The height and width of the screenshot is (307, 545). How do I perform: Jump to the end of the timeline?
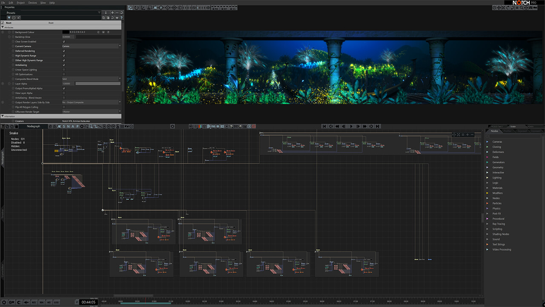pyautogui.click(x=378, y=126)
